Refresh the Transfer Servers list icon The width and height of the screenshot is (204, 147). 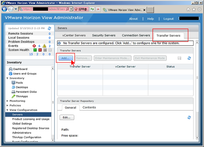(189, 58)
